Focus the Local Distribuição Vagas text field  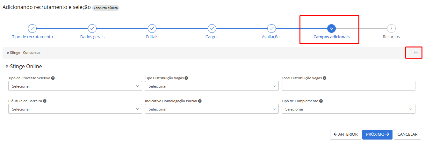point(349,86)
